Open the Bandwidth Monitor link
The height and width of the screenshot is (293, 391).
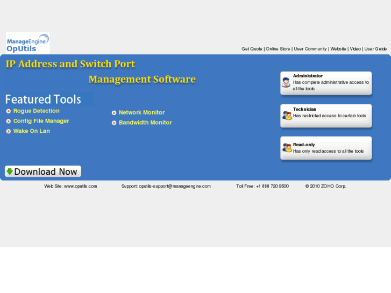[145, 123]
